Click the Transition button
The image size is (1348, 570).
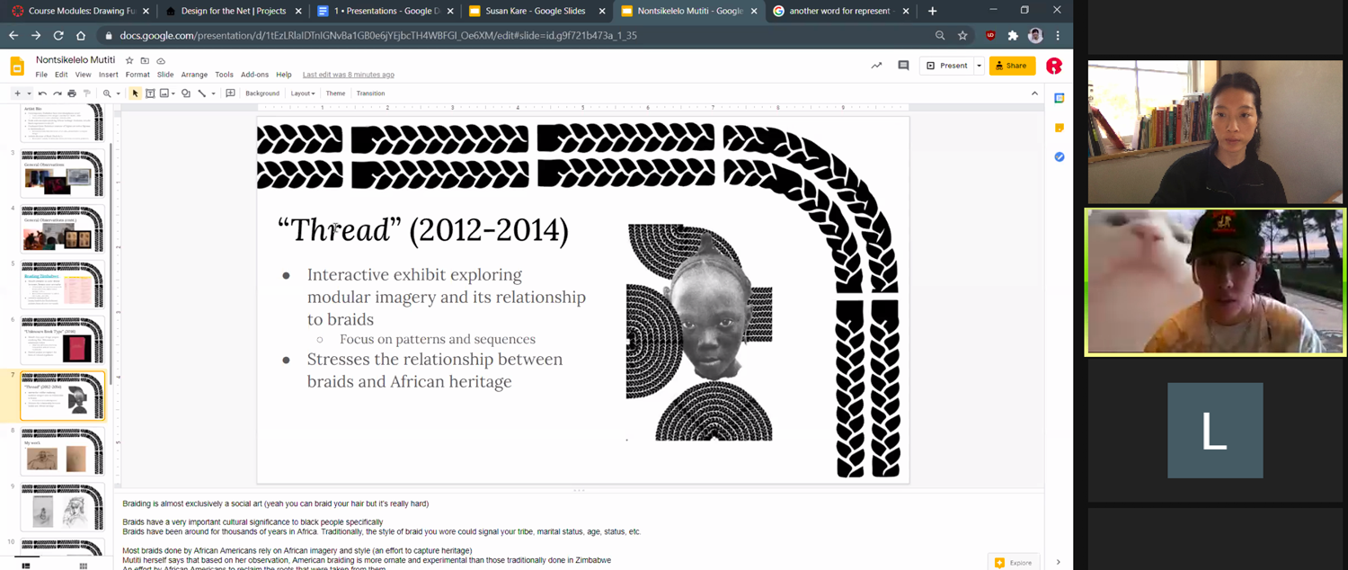[x=370, y=94]
